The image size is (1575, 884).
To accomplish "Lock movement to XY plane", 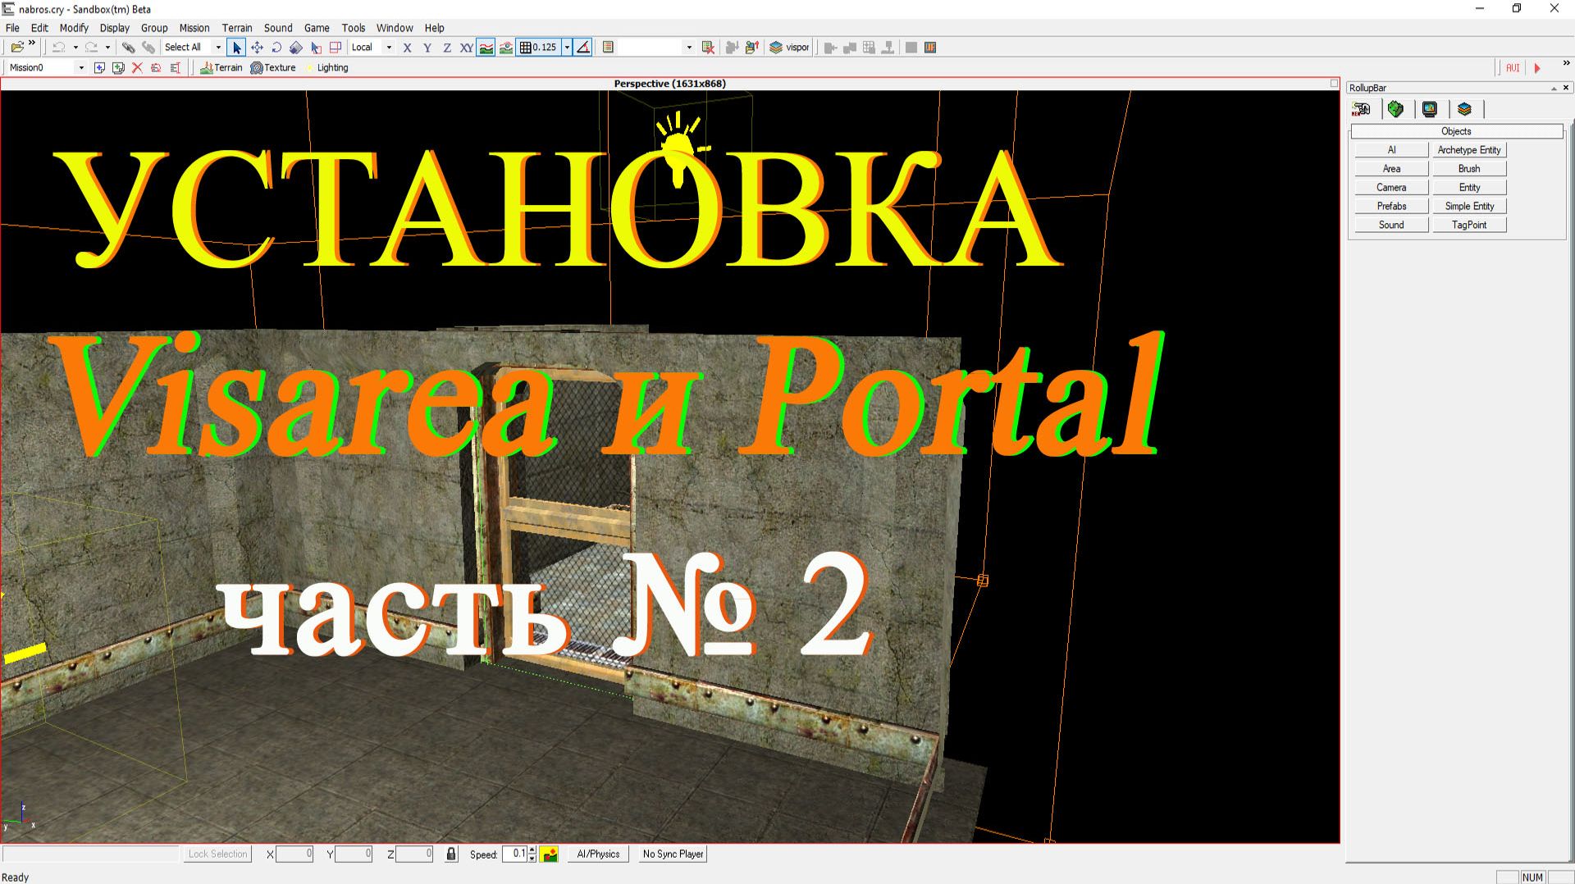I will (x=466, y=48).
